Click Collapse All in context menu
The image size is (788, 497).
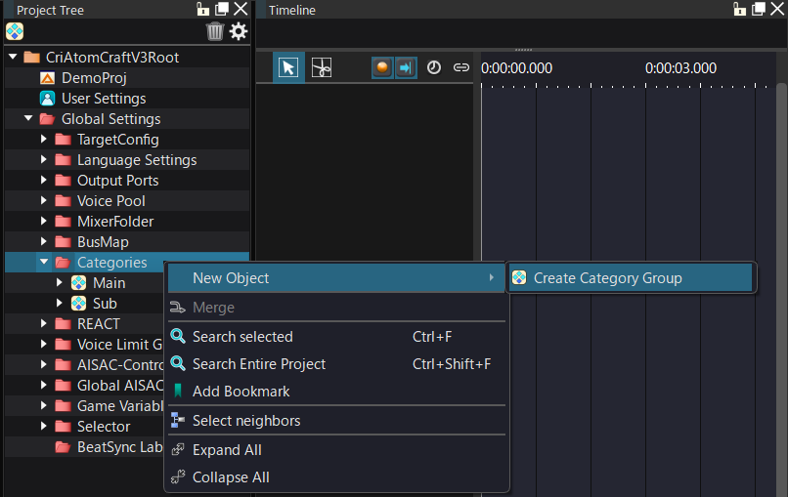[x=231, y=477]
